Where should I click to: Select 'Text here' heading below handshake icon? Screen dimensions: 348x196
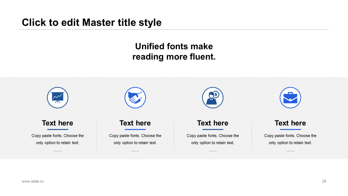point(135,123)
